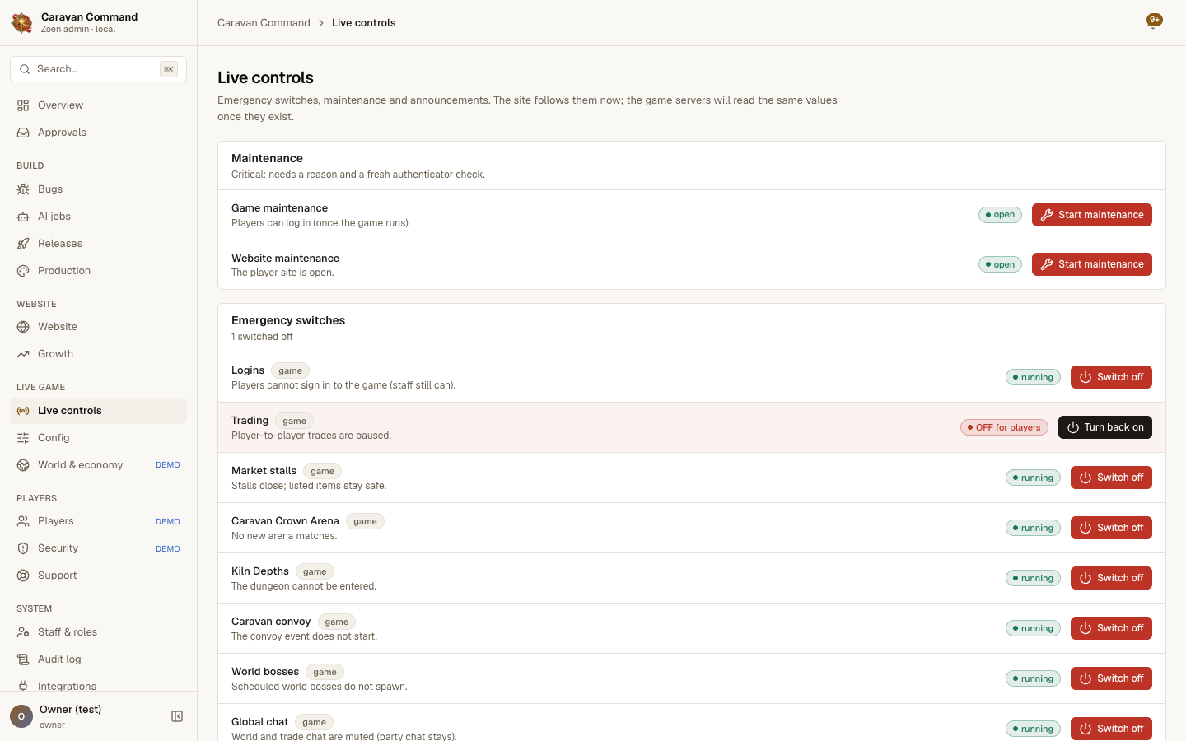The image size is (1186, 741).
Task: Click the Approvals inbox icon
Action: coord(23,133)
